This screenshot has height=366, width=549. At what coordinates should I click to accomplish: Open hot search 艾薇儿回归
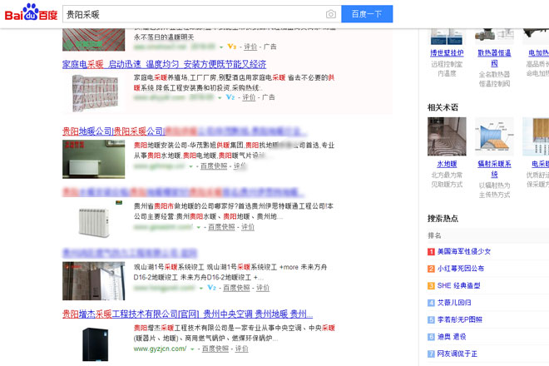(x=454, y=303)
